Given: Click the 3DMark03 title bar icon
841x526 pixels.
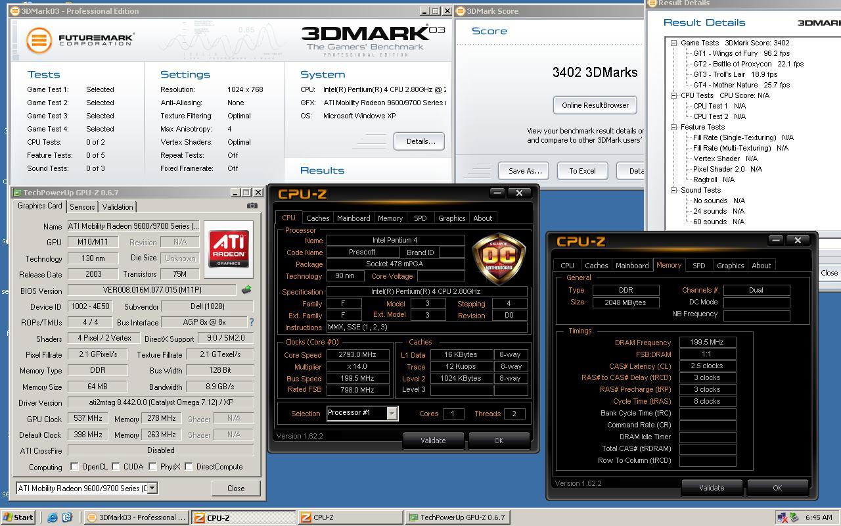Looking at the screenshot, I should (15, 11).
